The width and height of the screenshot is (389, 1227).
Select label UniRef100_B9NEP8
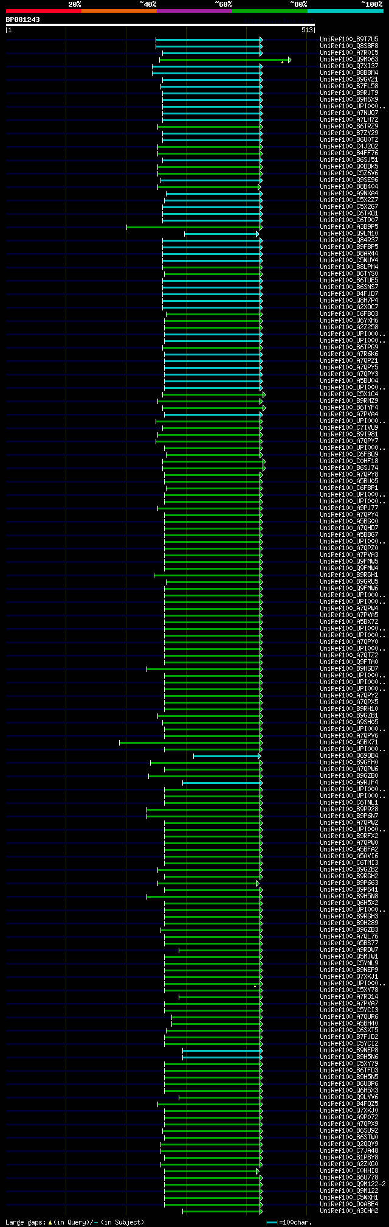349,1050
